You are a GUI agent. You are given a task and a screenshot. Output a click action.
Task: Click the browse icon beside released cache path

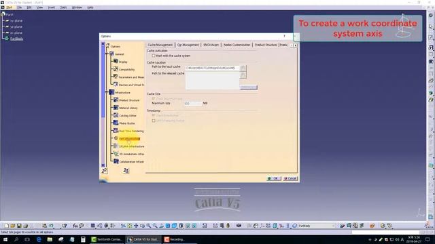point(243,75)
